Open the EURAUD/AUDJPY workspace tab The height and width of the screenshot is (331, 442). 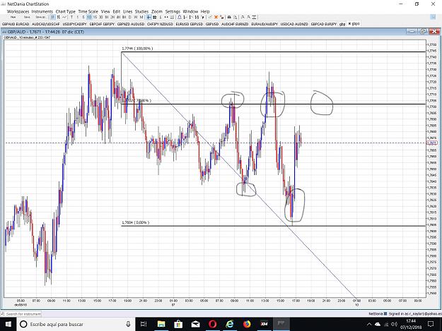tap(264, 24)
